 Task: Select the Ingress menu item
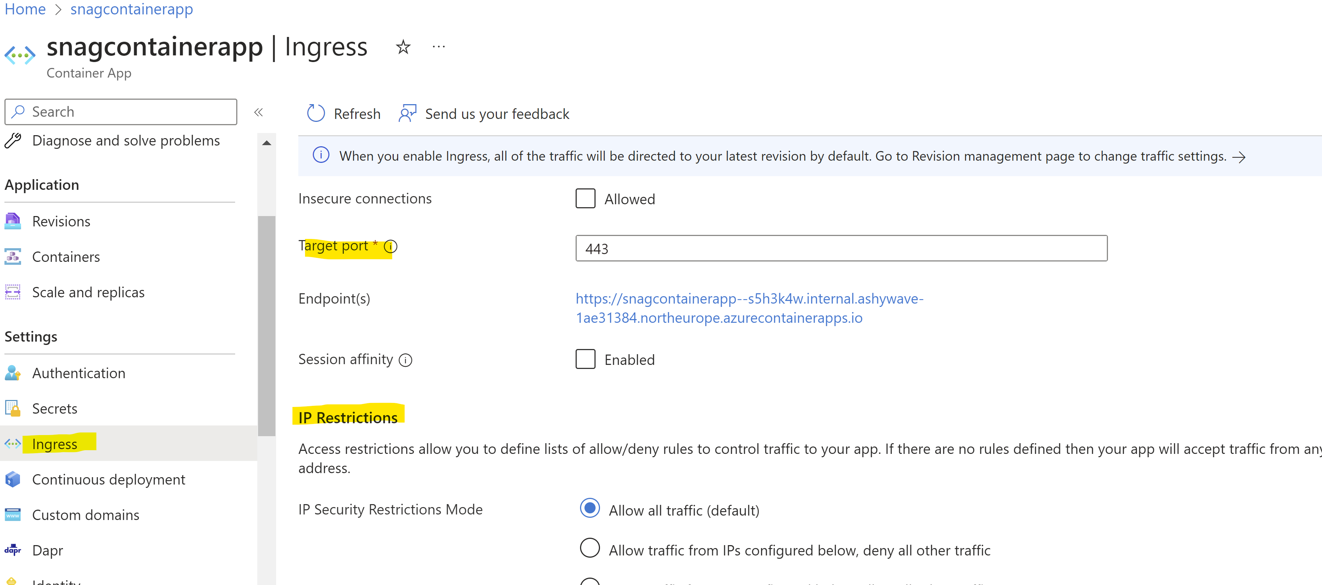[128, 444]
